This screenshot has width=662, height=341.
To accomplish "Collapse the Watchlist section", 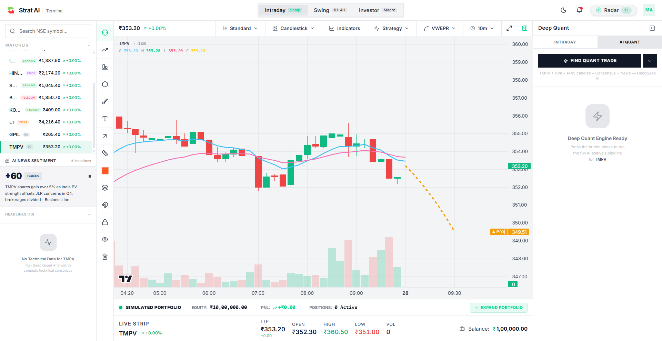I will pos(89,45).
